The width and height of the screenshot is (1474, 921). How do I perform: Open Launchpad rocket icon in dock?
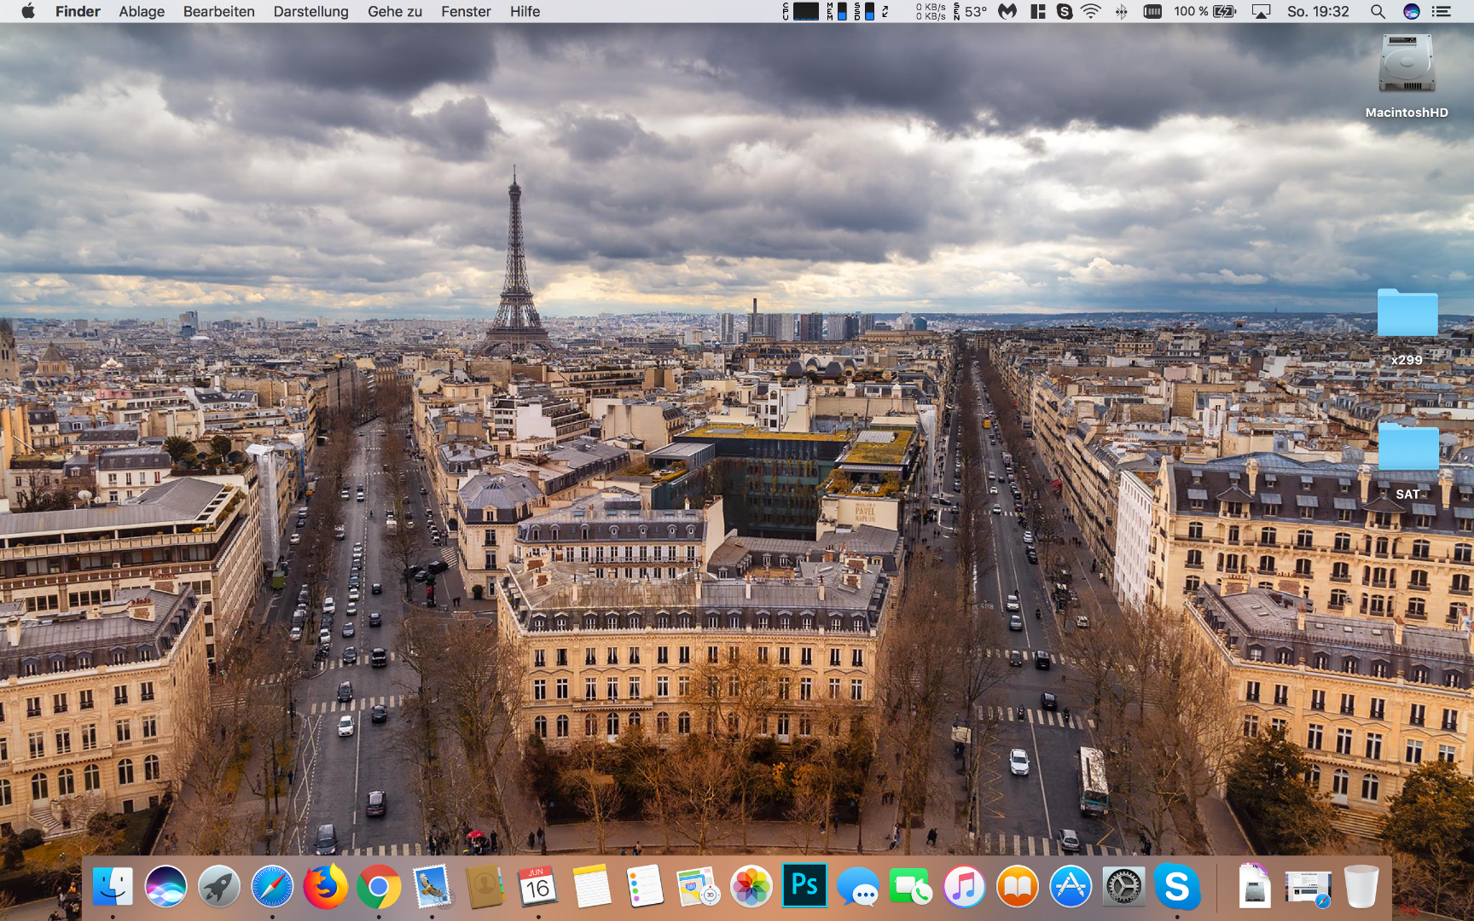(218, 887)
